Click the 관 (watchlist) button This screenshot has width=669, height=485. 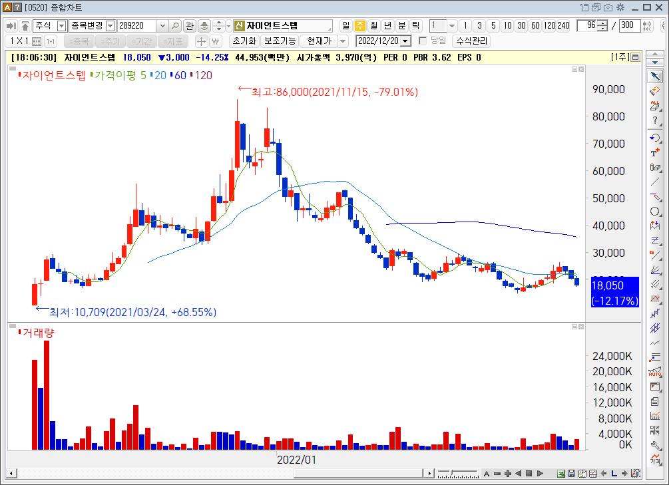(x=190, y=25)
